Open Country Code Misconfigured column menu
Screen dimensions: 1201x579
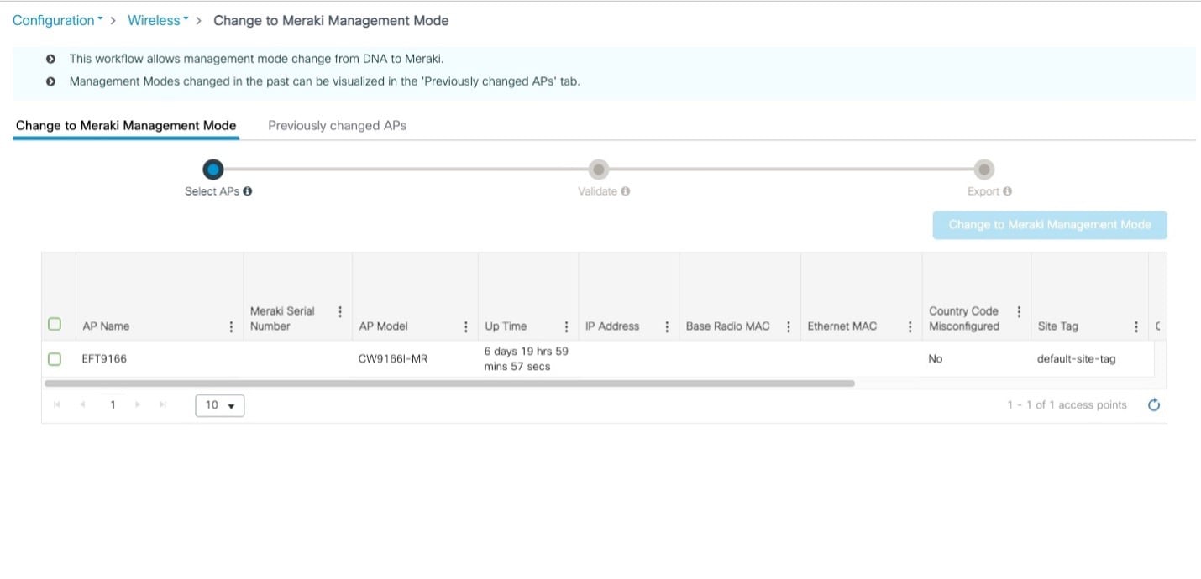(1019, 311)
